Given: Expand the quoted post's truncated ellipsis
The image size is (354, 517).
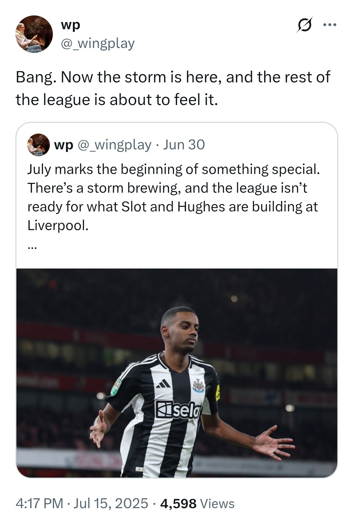Looking at the screenshot, I should pos(32,248).
